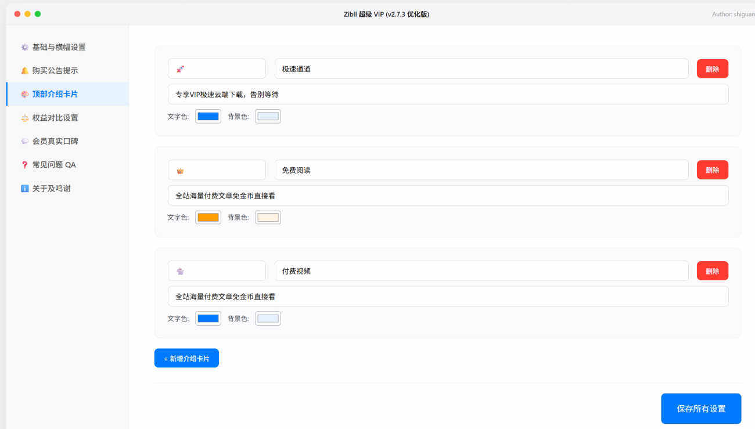Click the speech bubble icon beside 会员真实口碑
This screenshot has height=429, width=755.
pyautogui.click(x=24, y=141)
